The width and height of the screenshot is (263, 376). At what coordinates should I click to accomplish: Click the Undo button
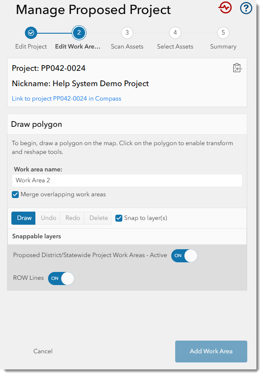[x=48, y=218]
